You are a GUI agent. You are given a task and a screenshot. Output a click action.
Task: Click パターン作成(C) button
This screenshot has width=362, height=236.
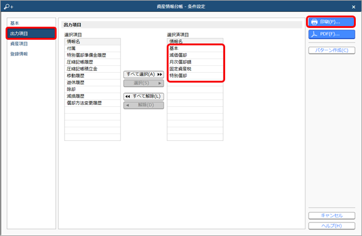(x=332, y=50)
